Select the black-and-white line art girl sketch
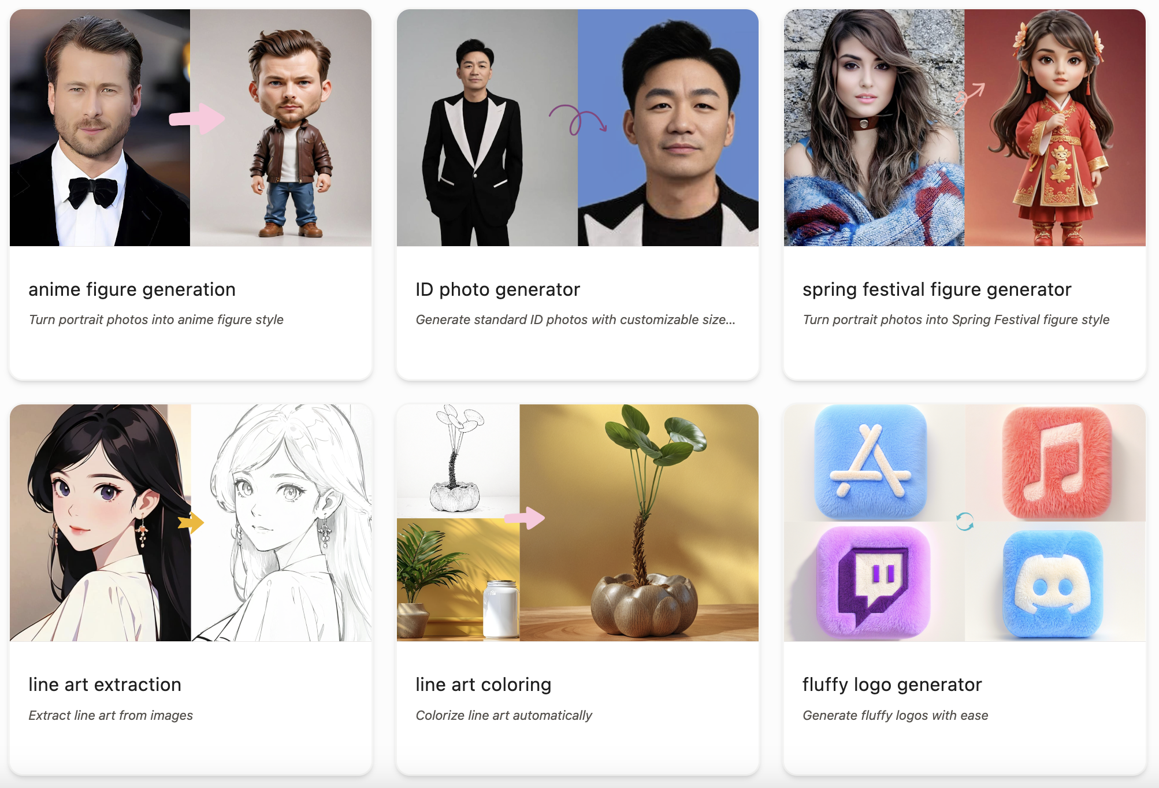 (281, 523)
